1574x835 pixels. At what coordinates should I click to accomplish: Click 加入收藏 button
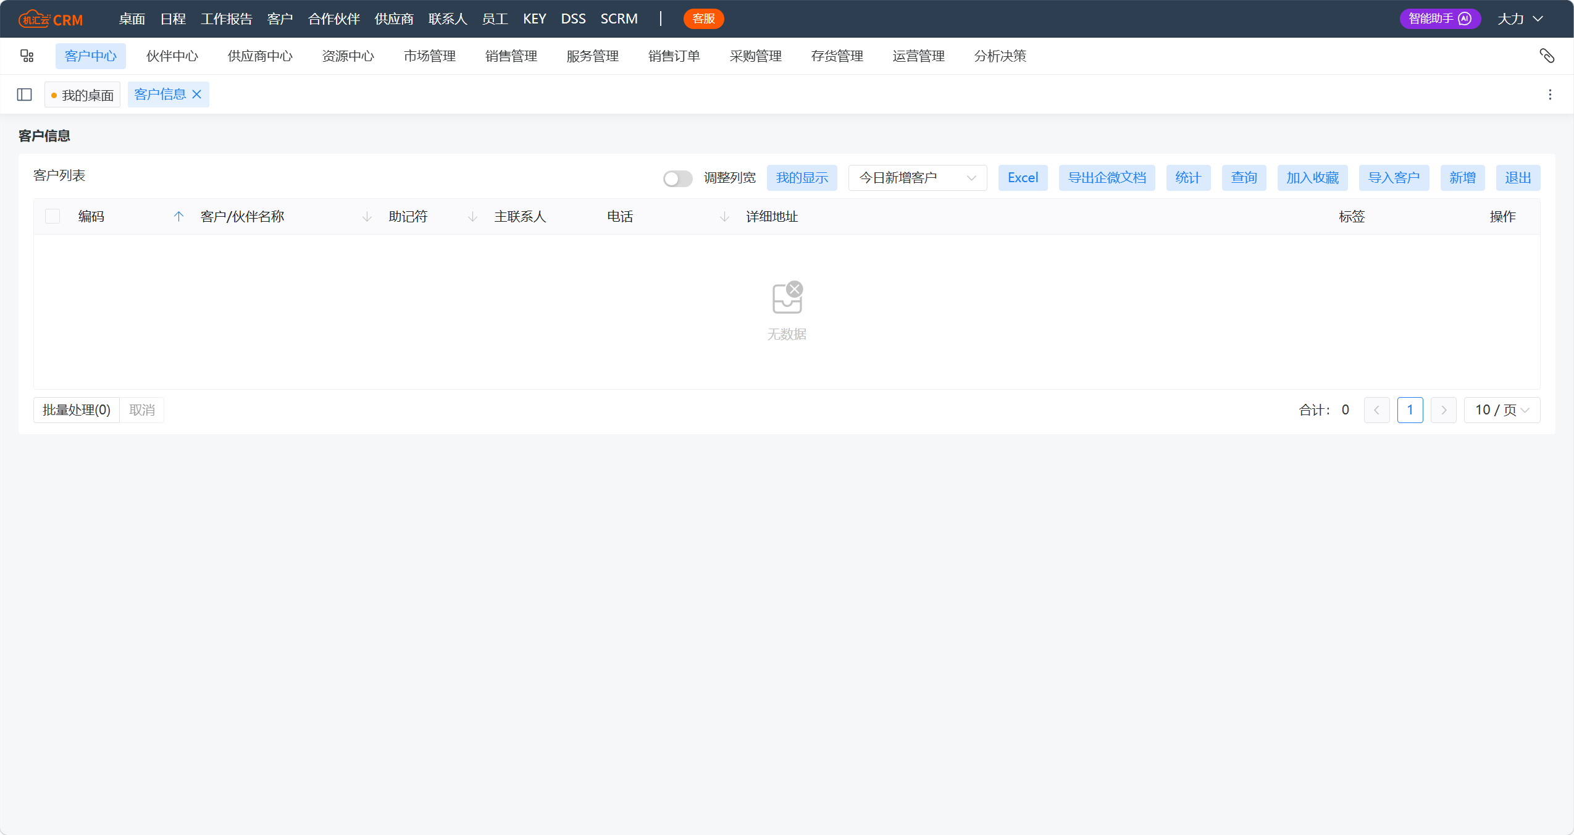coord(1313,178)
